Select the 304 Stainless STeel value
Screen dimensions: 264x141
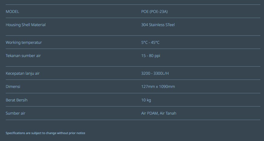pos(158,25)
